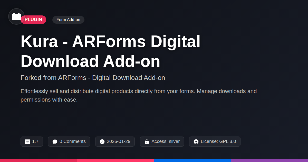Open the Form Add-on category tag
The height and width of the screenshot is (162, 308).
click(x=68, y=20)
